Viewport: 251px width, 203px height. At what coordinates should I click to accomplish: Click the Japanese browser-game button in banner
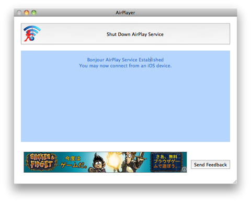(166, 162)
